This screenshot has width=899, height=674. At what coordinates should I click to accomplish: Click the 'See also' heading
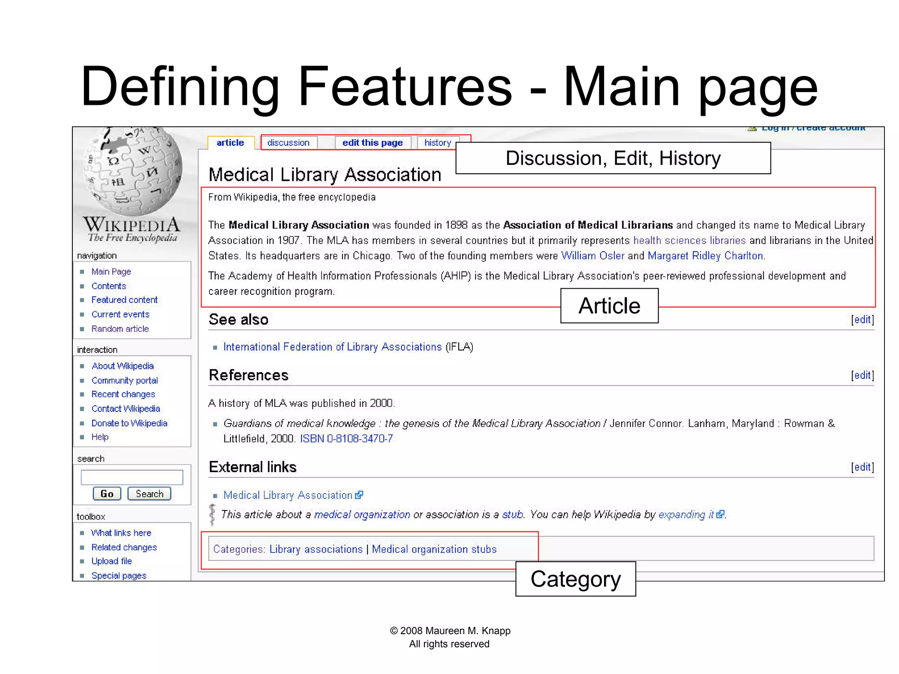click(238, 319)
